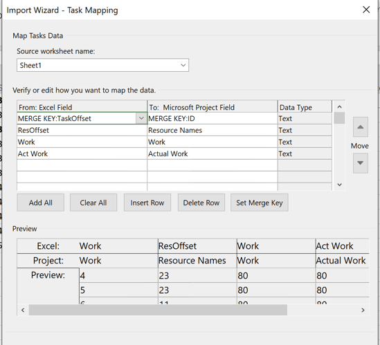
Task: Select the ResOffset Excel field cell
Action: point(82,130)
